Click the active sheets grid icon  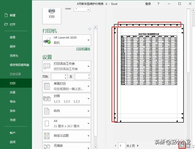[x=47, y=66]
